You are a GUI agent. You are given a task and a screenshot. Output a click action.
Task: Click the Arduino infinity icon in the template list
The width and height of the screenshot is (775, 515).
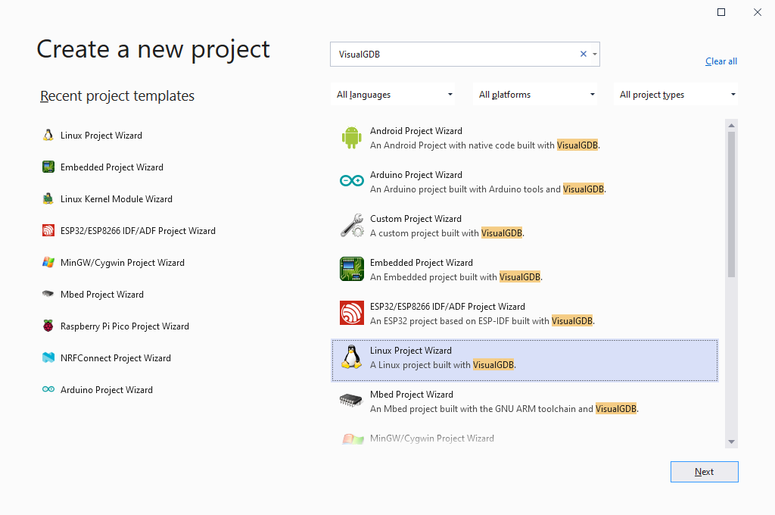(351, 182)
